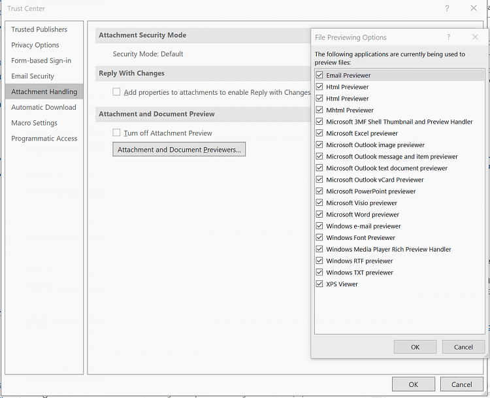Viewport: 490px width, 398px height.
Task: Click the help question mark in File Previewing Options
Action: click(448, 37)
